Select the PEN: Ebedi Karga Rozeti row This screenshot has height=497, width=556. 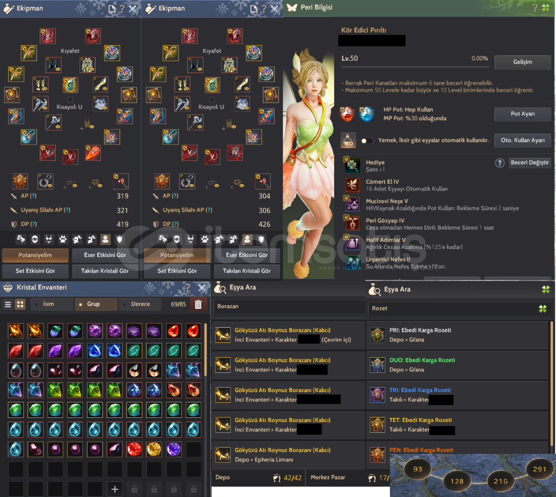457,449
